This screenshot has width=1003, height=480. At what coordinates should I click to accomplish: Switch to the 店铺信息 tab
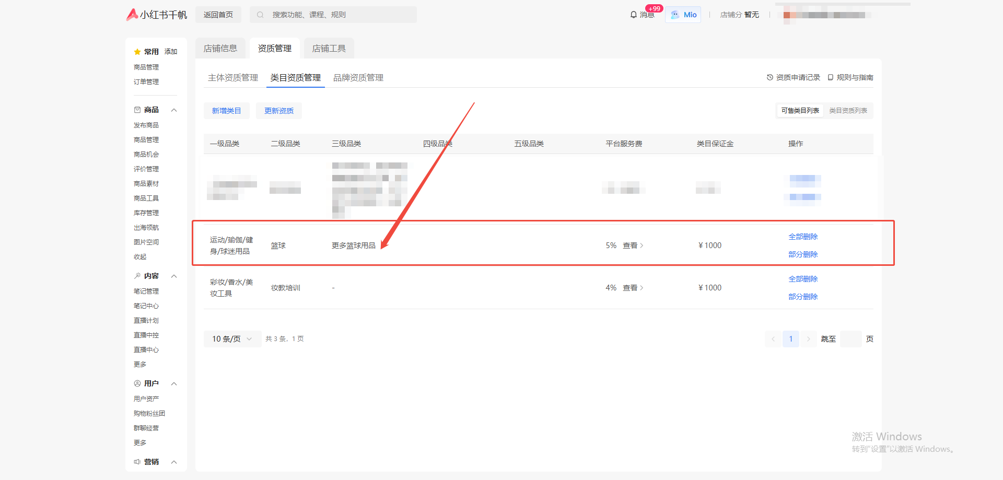click(x=220, y=49)
